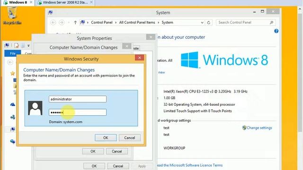Open the Recycle Bin desktop icon
The width and height of the screenshot is (303, 170).
coord(12,16)
